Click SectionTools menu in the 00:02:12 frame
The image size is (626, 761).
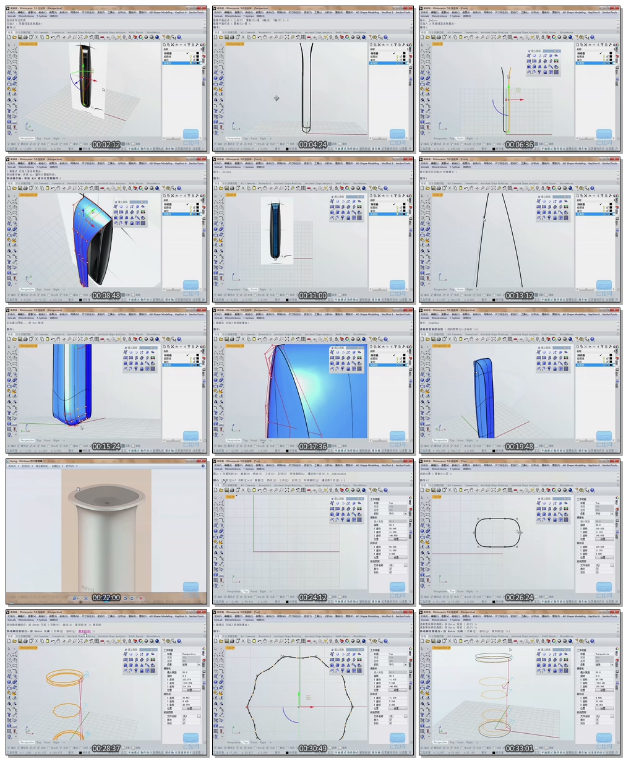click(x=196, y=12)
